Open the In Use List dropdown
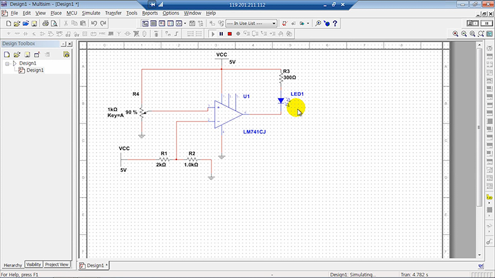 [x=251, y=23]
